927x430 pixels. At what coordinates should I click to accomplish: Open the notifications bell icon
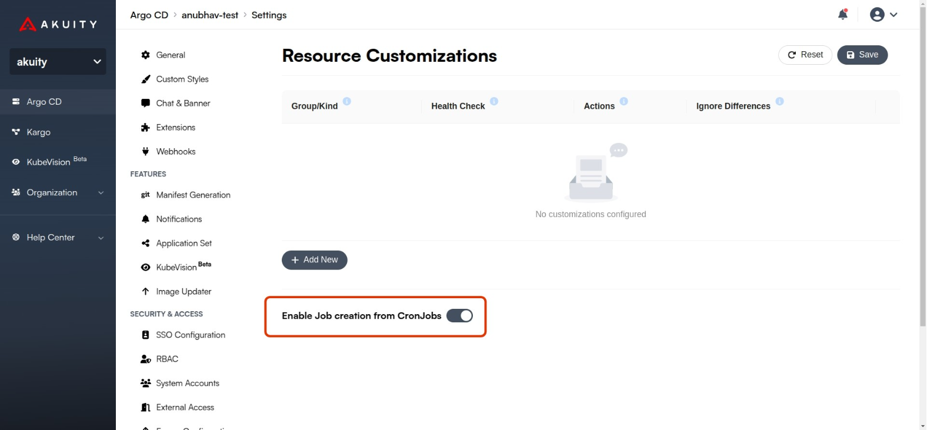click(x=843, y=15)
